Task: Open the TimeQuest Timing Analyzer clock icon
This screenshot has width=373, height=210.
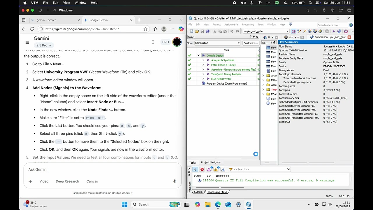Action: click(x=346, y=31)
